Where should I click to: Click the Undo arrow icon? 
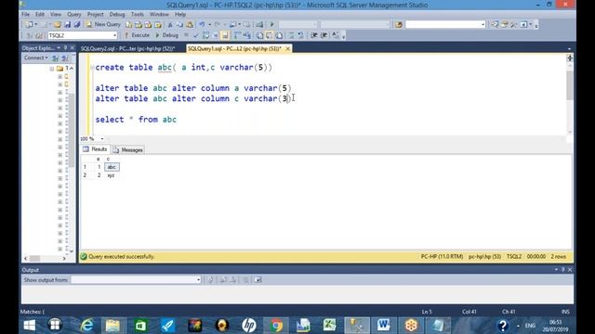point(202,25)
